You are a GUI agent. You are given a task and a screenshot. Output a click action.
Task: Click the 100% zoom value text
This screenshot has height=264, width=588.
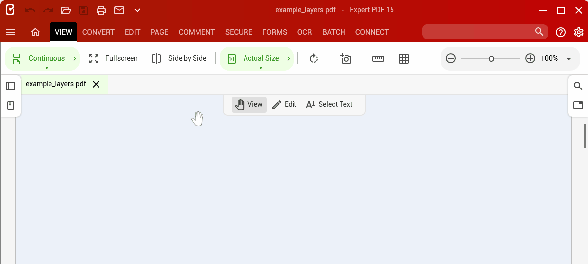click(x=549, y=58)
